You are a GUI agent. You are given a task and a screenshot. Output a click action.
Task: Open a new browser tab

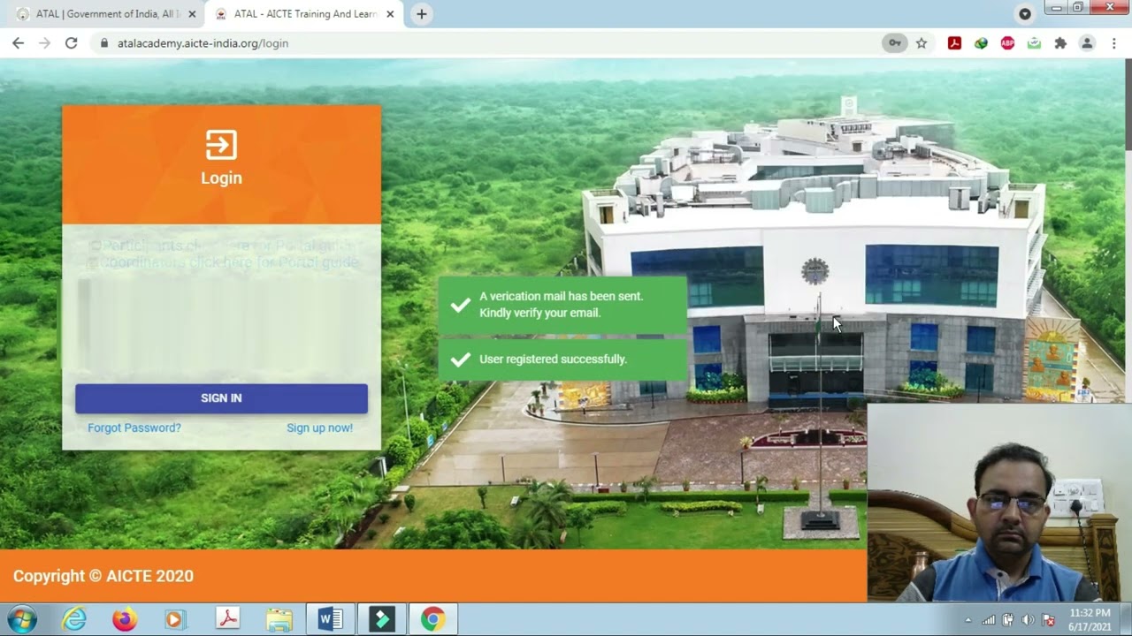[x=422, y=14]
